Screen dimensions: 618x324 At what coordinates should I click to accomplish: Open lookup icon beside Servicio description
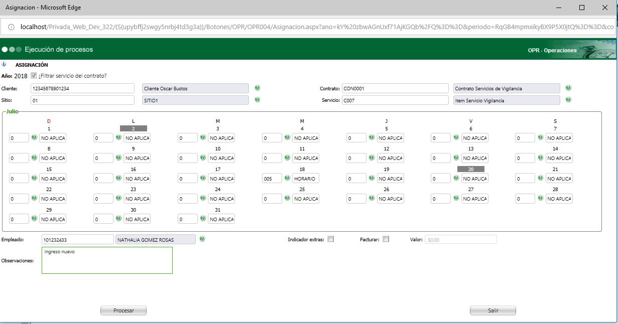tap(568, 99)
